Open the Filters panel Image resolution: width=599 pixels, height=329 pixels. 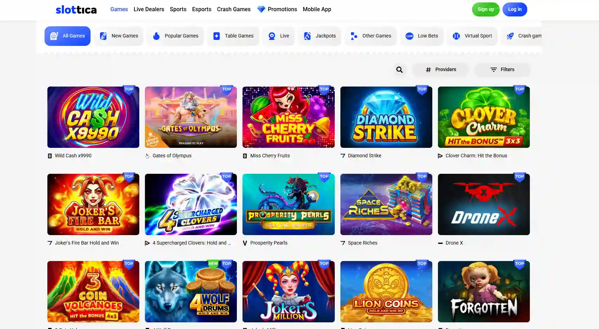click(x=503, y=70)
